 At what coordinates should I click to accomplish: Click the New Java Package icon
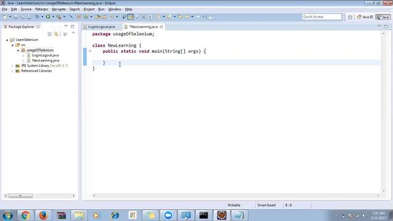(79, 17)
